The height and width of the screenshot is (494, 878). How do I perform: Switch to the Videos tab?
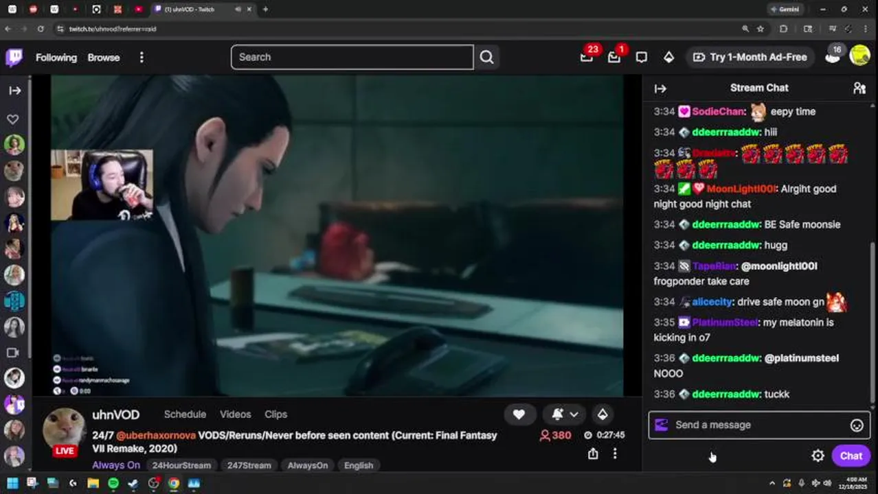[x=235, y=414]
